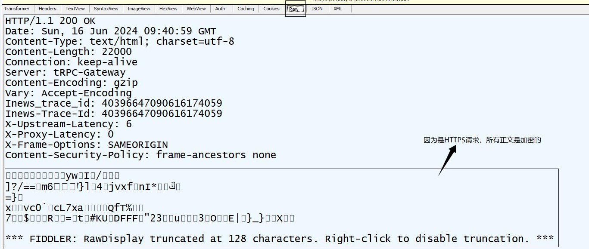589x249 pixels.
Task: Click the 'Vary: Accept-Encoding' line
Action: point(69,93)
